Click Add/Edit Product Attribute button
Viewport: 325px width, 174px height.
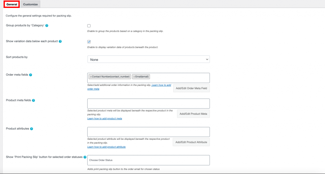pyautogui.click(x=191, y=142)
